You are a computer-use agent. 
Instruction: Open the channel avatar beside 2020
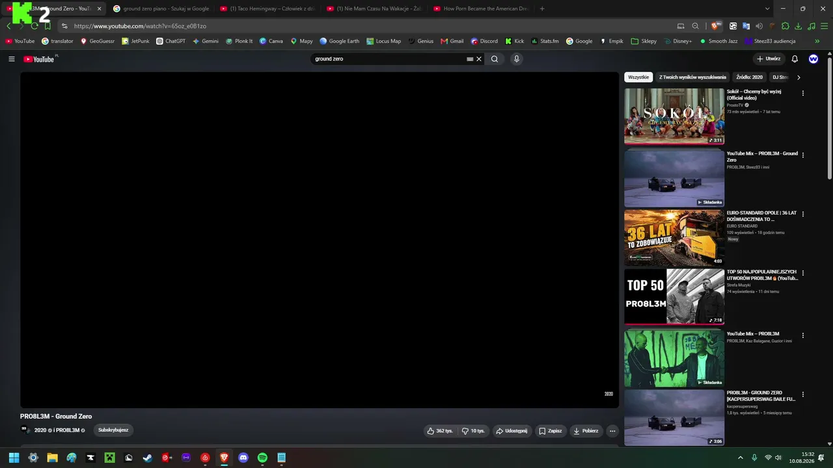click(25, 430)
